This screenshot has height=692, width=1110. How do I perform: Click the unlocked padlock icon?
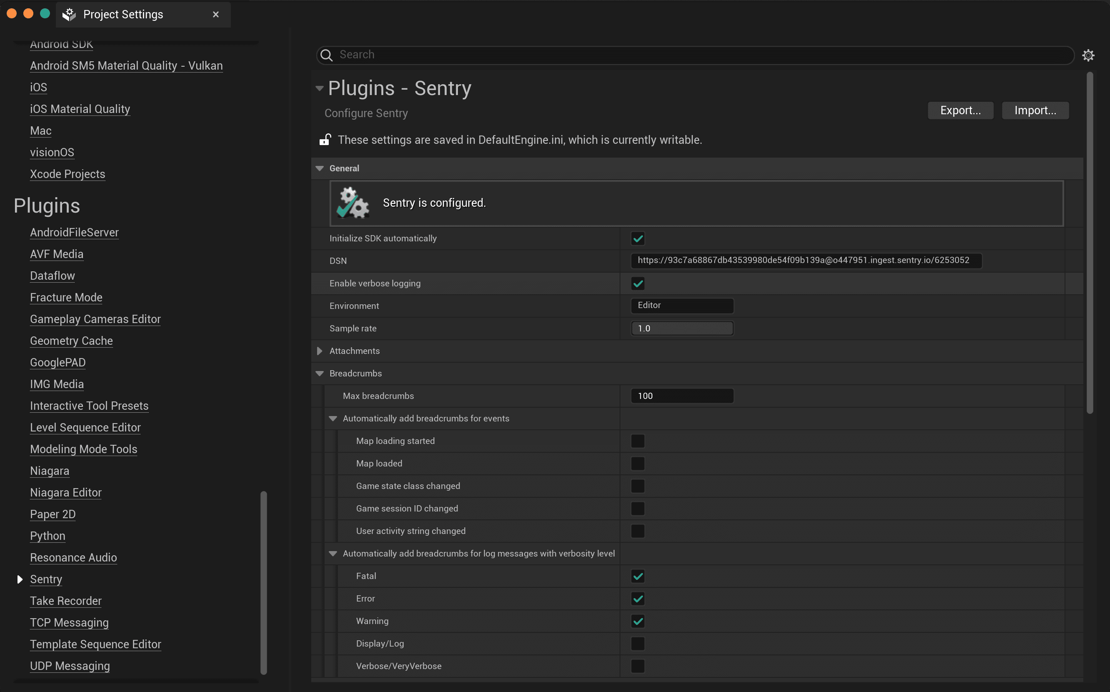(x=325, y=140)
